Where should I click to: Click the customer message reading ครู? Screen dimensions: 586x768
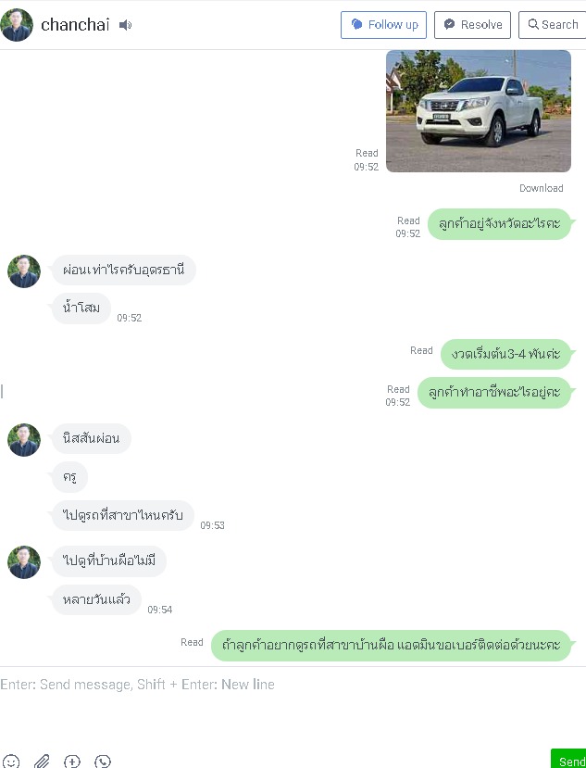[x=69, y=476]
